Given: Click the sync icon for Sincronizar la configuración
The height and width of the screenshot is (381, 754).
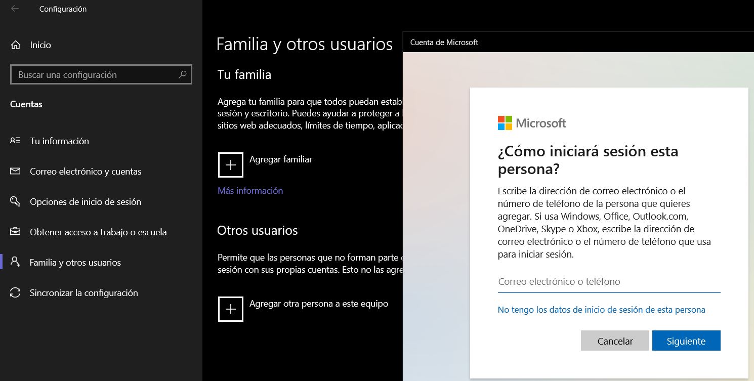Looking at the screenshot, I should (16, 293).
